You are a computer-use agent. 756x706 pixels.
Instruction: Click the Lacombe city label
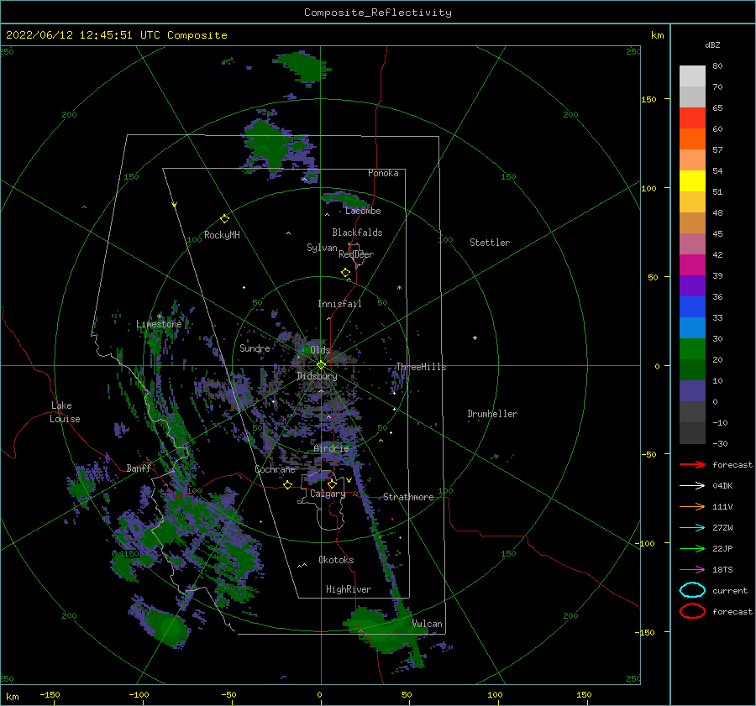(363, 211)
